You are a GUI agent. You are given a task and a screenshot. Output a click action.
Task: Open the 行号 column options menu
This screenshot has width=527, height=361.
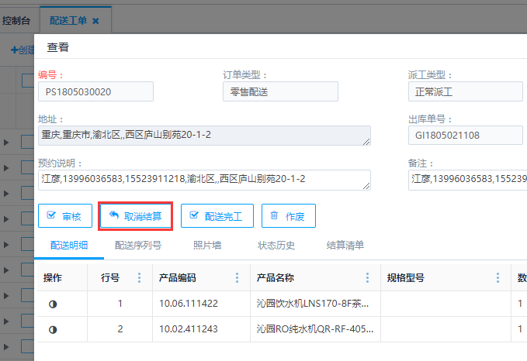(140, 278)
